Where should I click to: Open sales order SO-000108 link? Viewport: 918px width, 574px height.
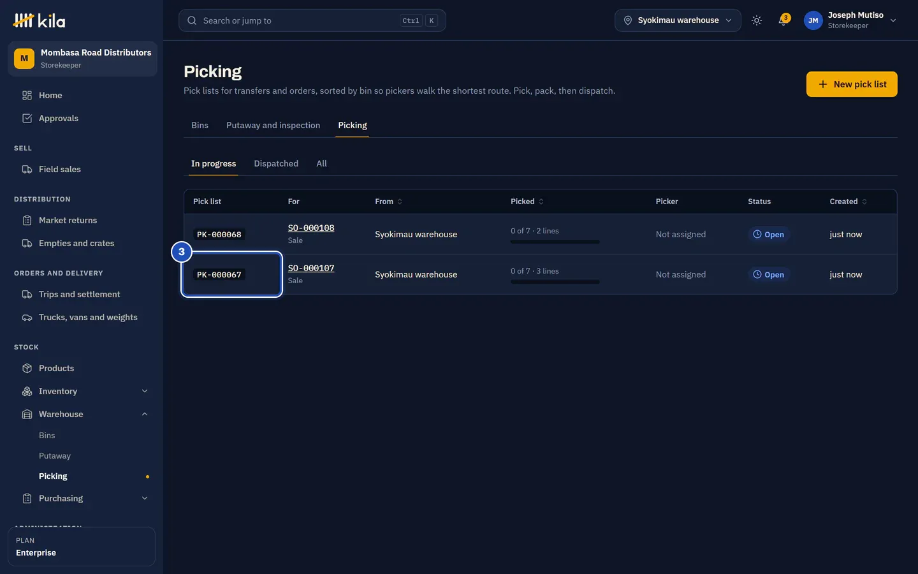(x=311, y=228)
